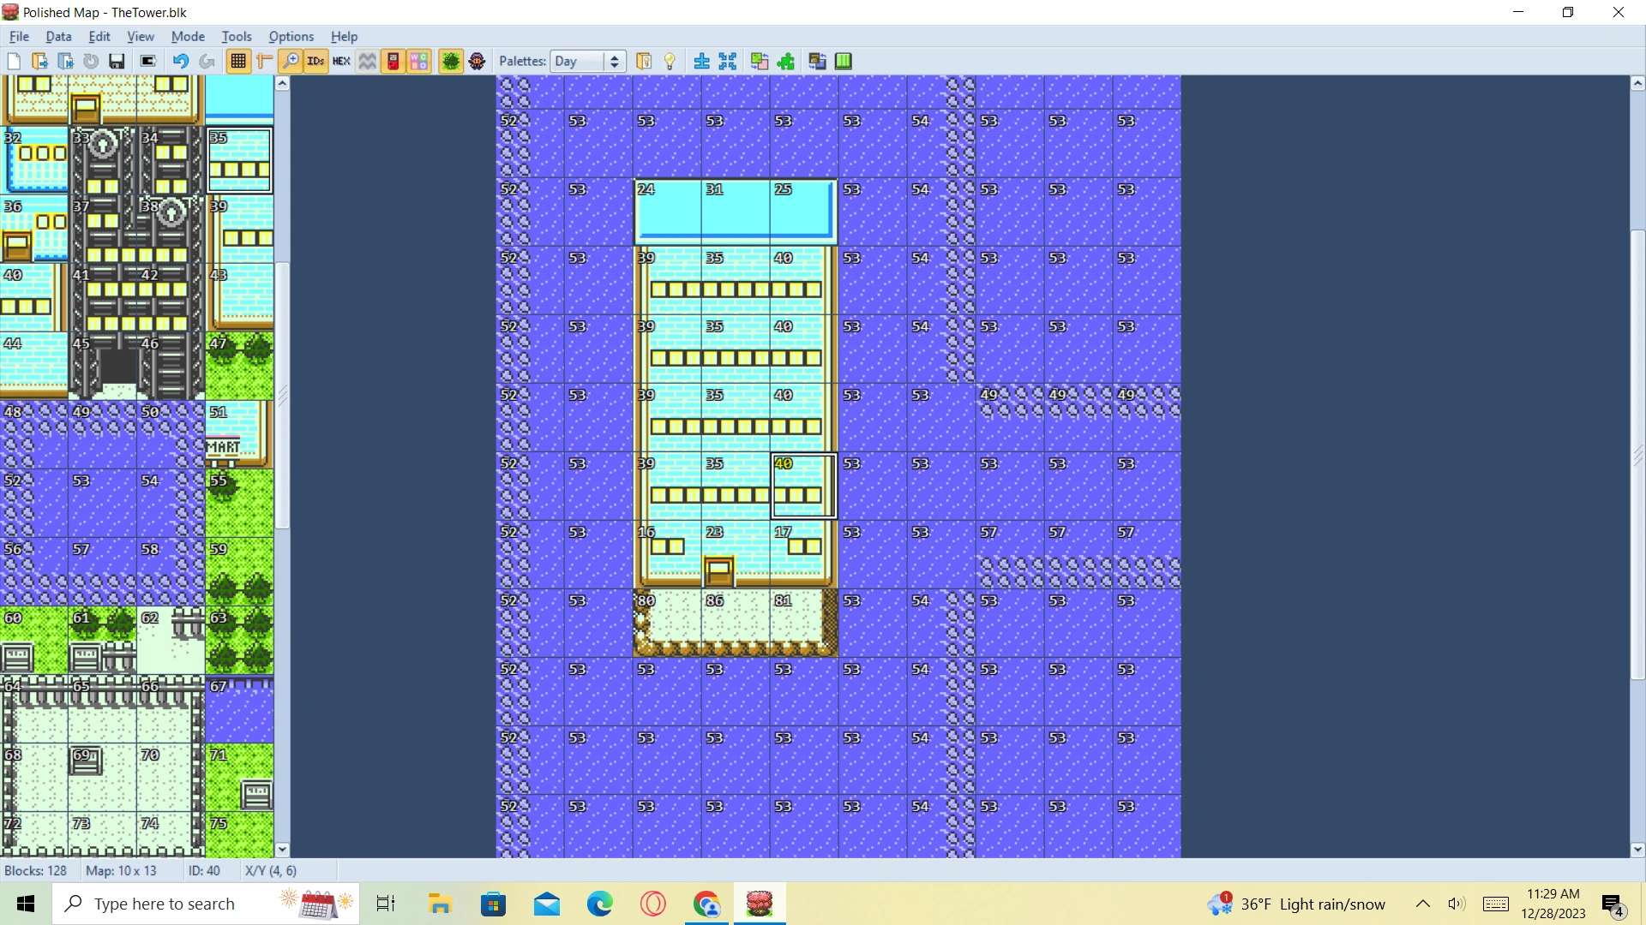Click the grass tileset toolbar icon
Screen dimensions: 1646x925
[451, 61]
